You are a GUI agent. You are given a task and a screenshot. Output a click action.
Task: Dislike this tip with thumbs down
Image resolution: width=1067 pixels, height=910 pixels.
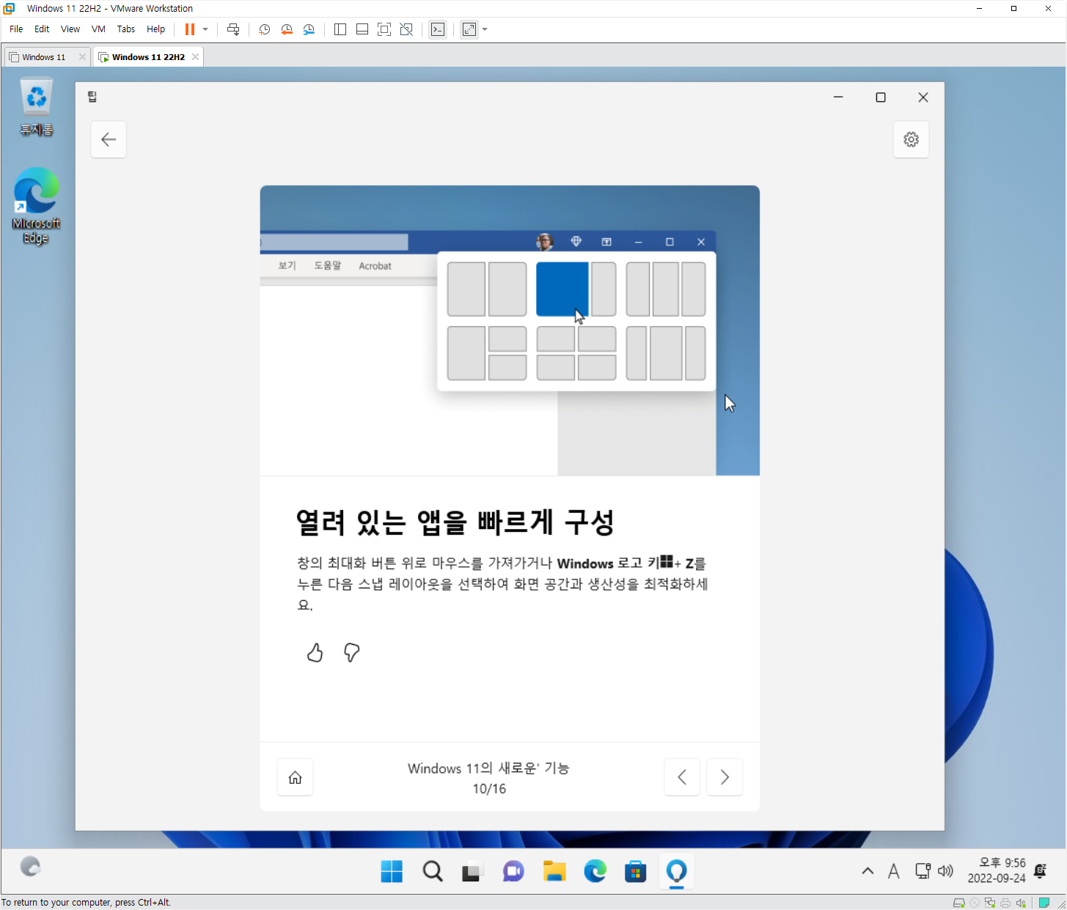click(x=352, y=652)
